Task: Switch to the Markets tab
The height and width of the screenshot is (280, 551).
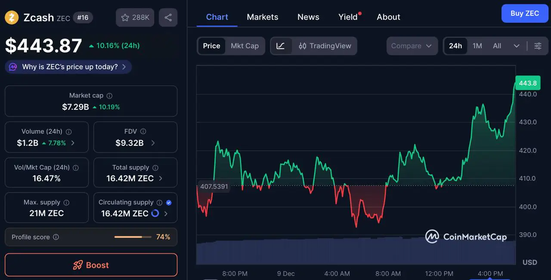Action: [x=262, y=17]
